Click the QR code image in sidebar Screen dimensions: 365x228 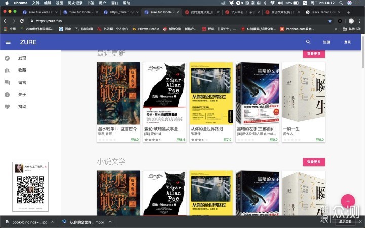pyautogui.click(x=30, y=190)
